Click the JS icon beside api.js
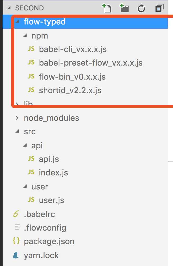Image resolution: width=173 pixels, height=266 pixels. coord(31,159)
